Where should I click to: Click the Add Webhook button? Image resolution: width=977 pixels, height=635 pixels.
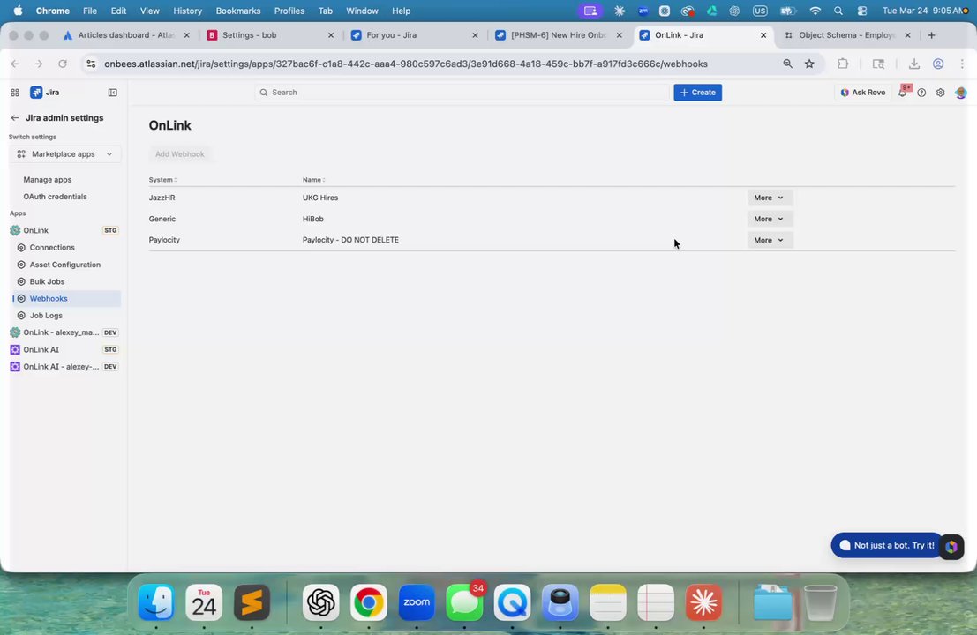pos(179,153)
